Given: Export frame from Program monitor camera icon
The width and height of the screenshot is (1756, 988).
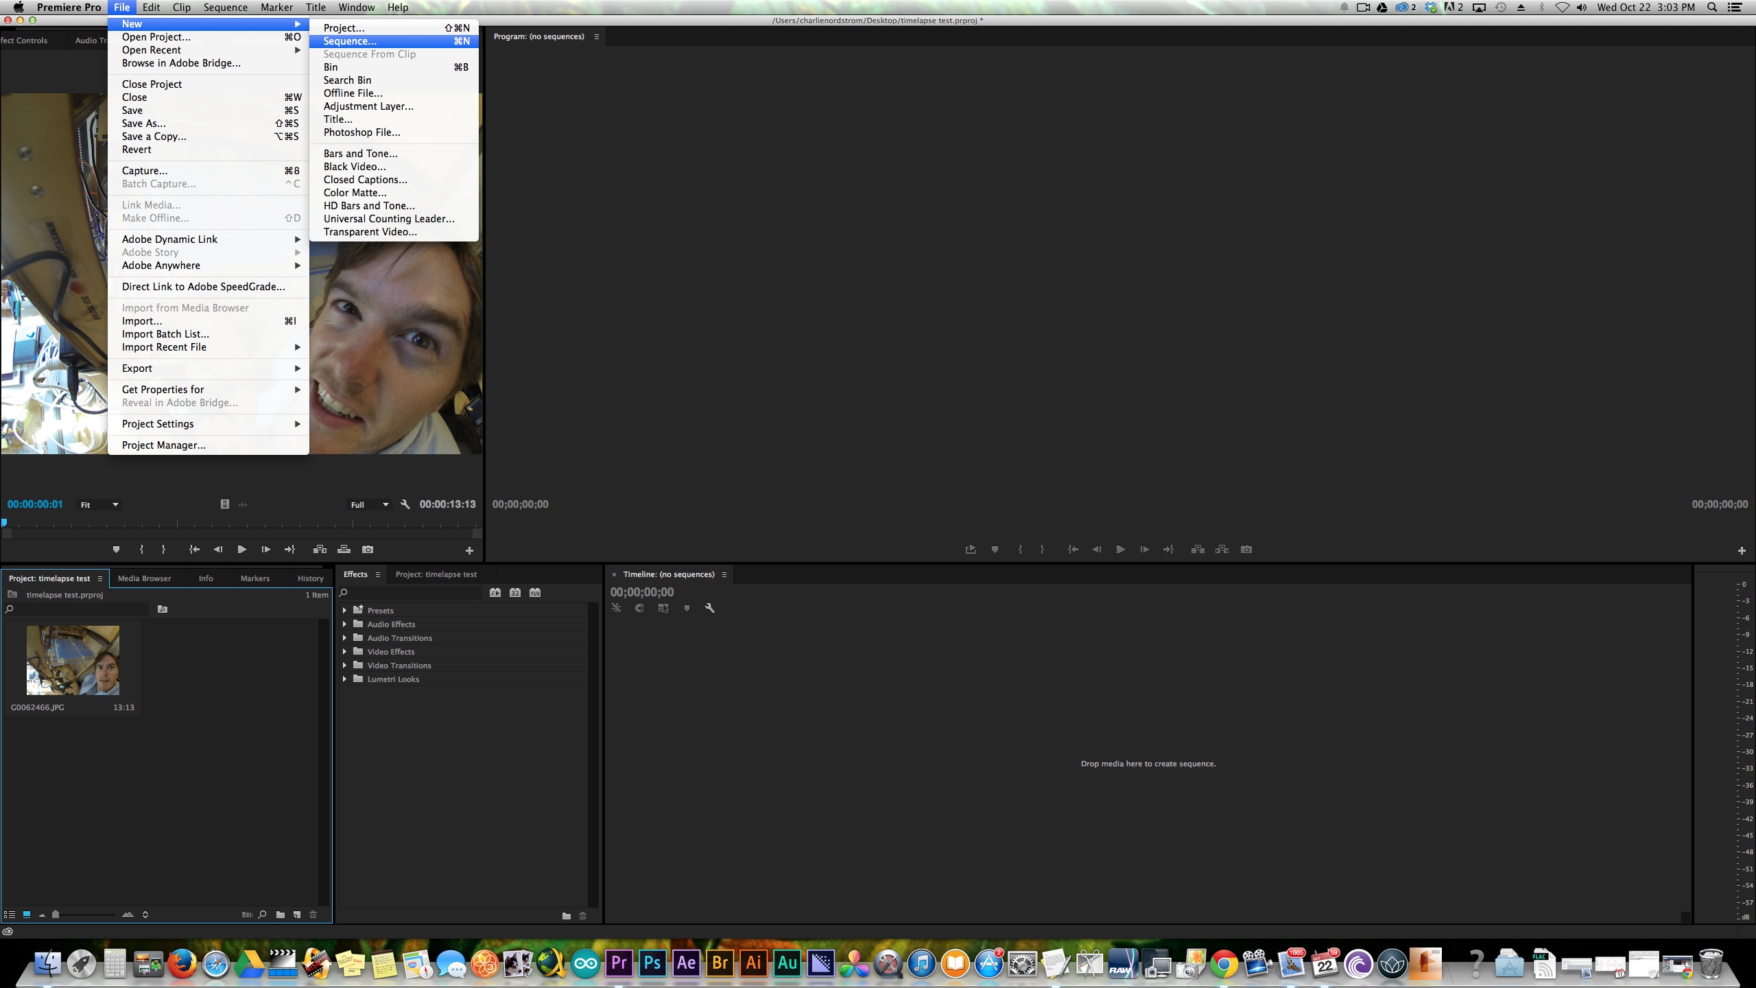Looking at the screenshot, I should point(1246,550).
